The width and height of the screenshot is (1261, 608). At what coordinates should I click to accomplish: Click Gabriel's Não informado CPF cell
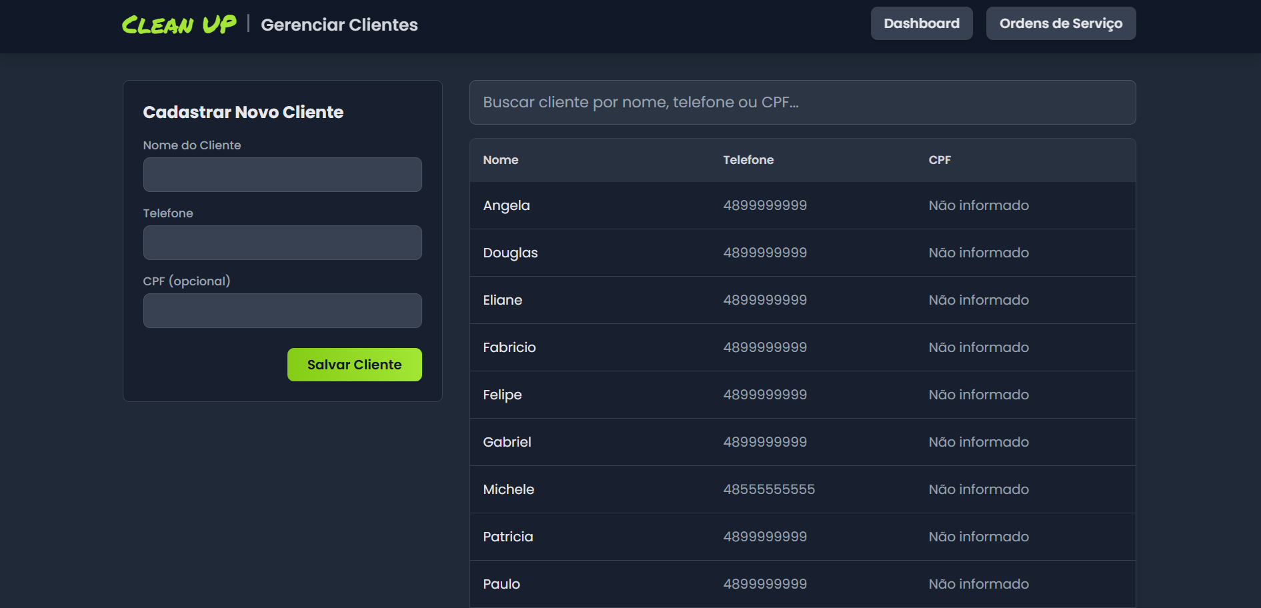[979, 442]
